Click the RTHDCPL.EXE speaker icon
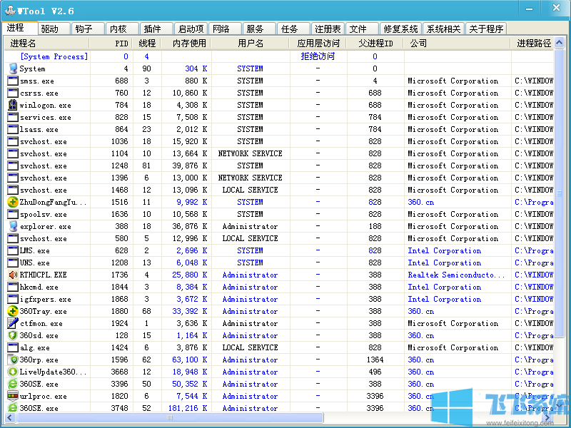This screenshot has width=571, height=428. 11,275
